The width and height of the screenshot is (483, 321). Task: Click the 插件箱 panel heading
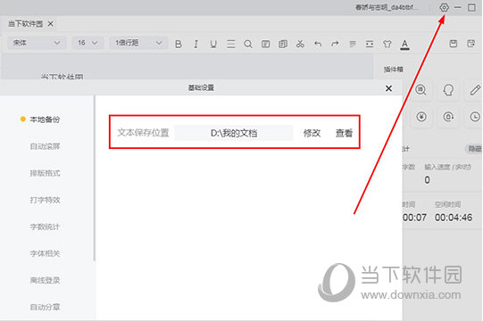click(393, 70)
